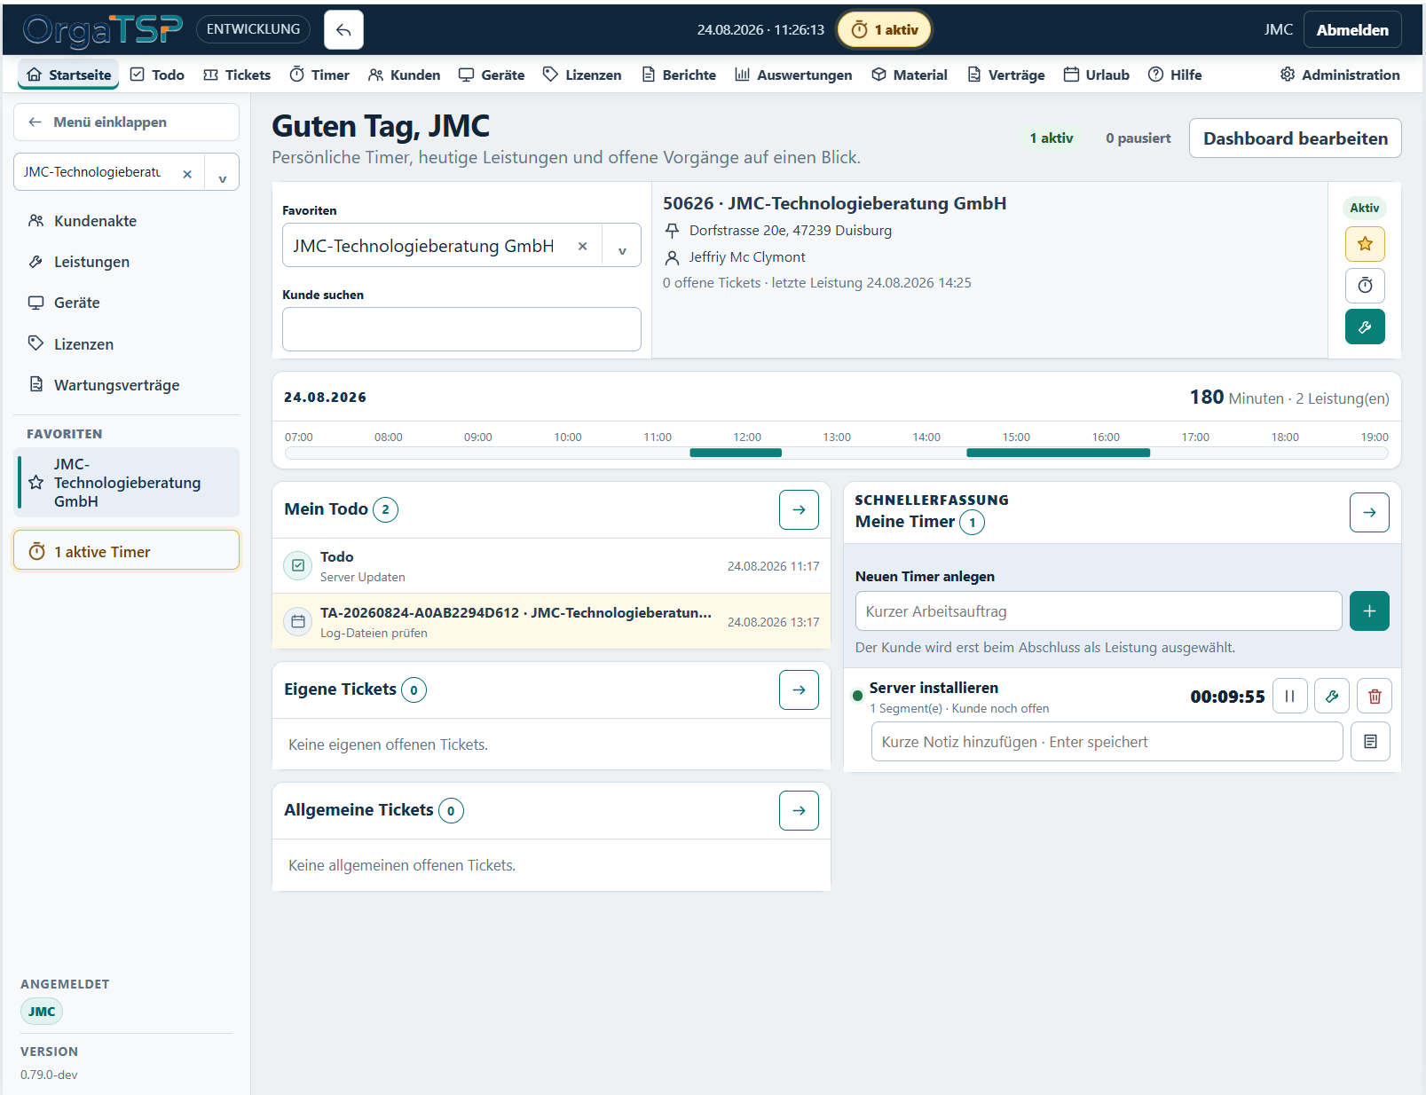The width and height of the screenshot is (1426, 1095).
Task: Start timer using customer card stopwatch icon
Action: point(1365,285)
